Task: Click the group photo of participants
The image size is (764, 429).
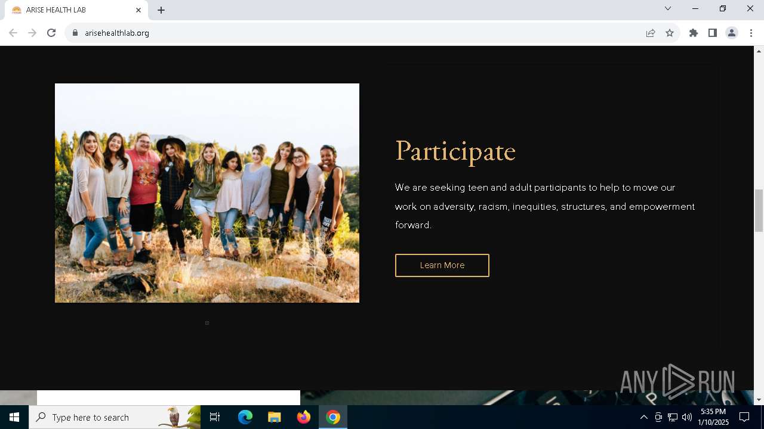Action: click(x=207, y=193)
